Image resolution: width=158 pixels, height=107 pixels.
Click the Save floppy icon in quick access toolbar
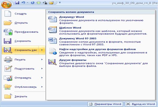tap(17, 3)
